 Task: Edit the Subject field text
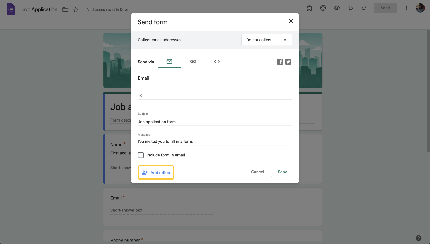(x=215, y=122)
